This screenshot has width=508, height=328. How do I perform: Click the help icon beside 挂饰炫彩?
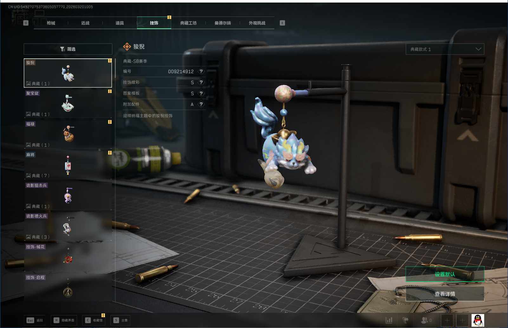click(x=201, y=83)
